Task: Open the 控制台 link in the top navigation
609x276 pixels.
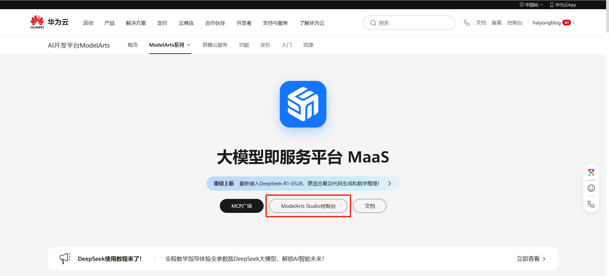Action: click(x=515, y=23)
